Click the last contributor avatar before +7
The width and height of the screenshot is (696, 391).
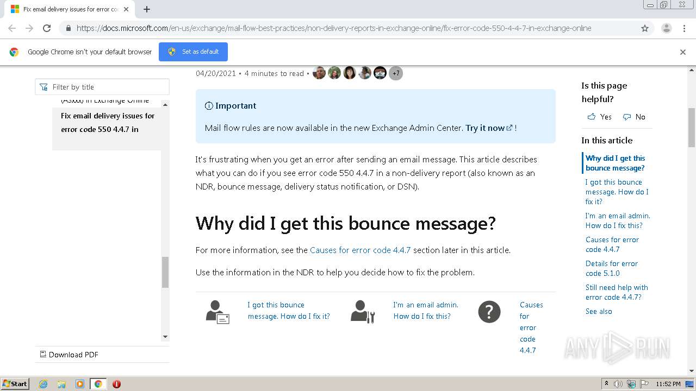pyautogui.click(x=380, y=73)
